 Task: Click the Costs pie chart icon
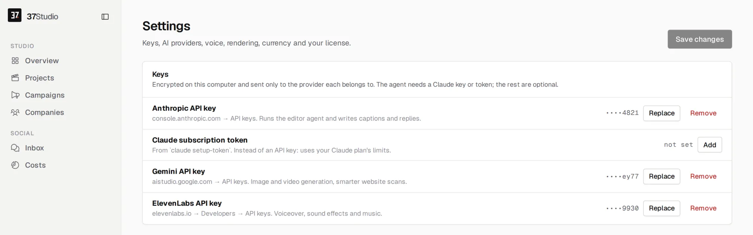[x=15, y=165]
